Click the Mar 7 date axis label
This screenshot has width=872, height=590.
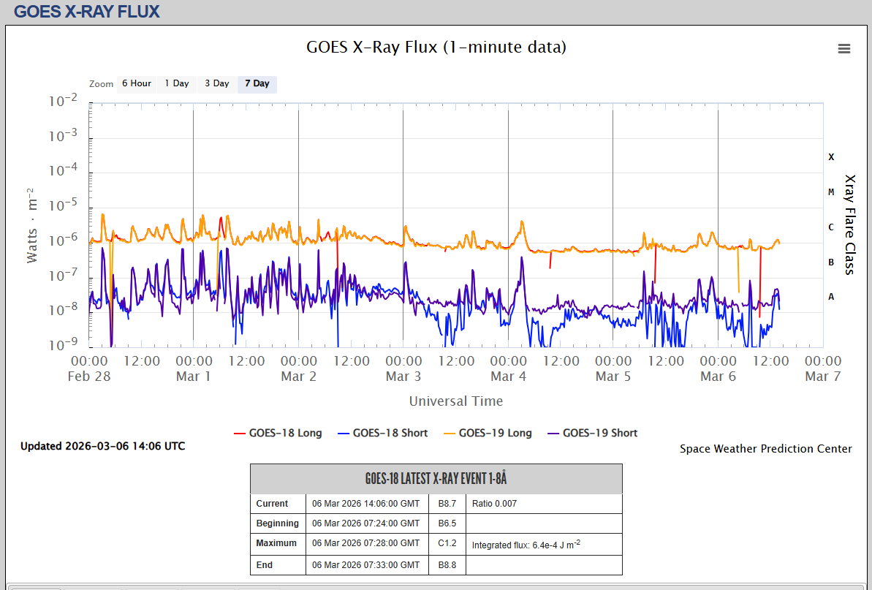click(x=822, y=377)
